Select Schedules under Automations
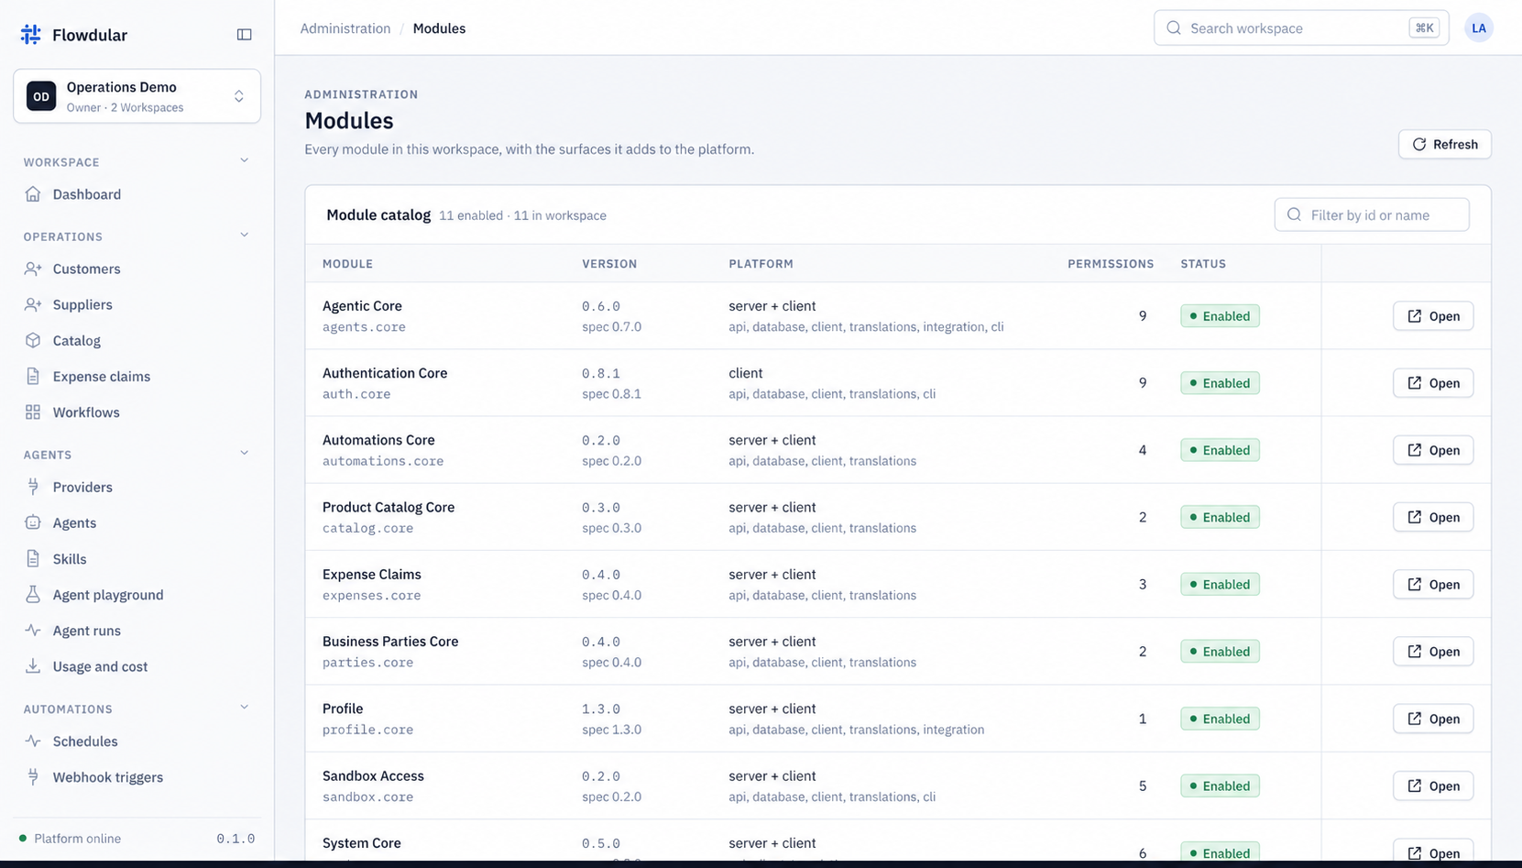The height and width of the screenshot is (868, 1522). [x=137, y=742]
